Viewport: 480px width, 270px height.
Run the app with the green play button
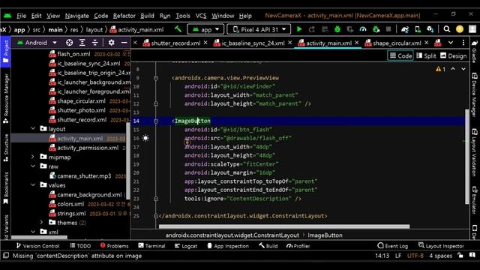point(299,29)
